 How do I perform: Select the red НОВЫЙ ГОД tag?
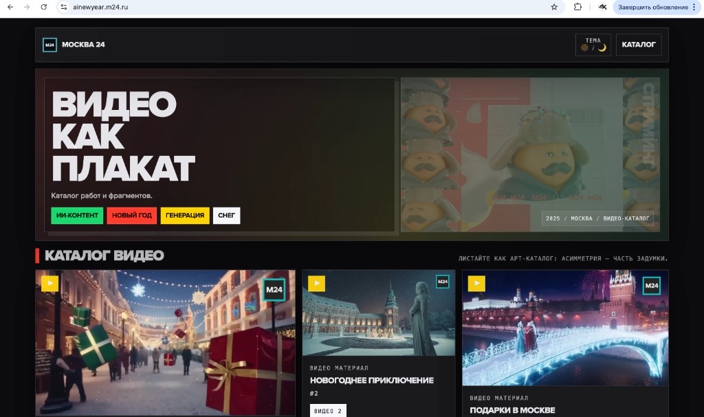click(132, 216)
